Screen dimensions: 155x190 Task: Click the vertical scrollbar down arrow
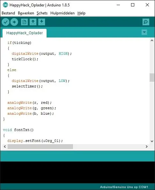pyautogui.click(x=152, y=141)
